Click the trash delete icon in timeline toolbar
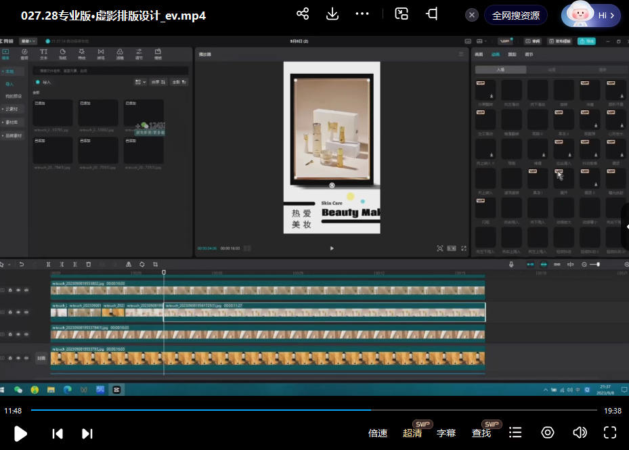The image size is (629, 450). click(x=88, y=264)
